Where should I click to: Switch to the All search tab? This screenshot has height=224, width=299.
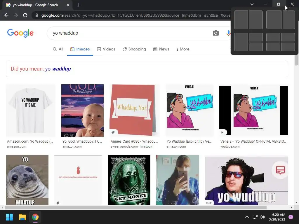tap(58, 49)
